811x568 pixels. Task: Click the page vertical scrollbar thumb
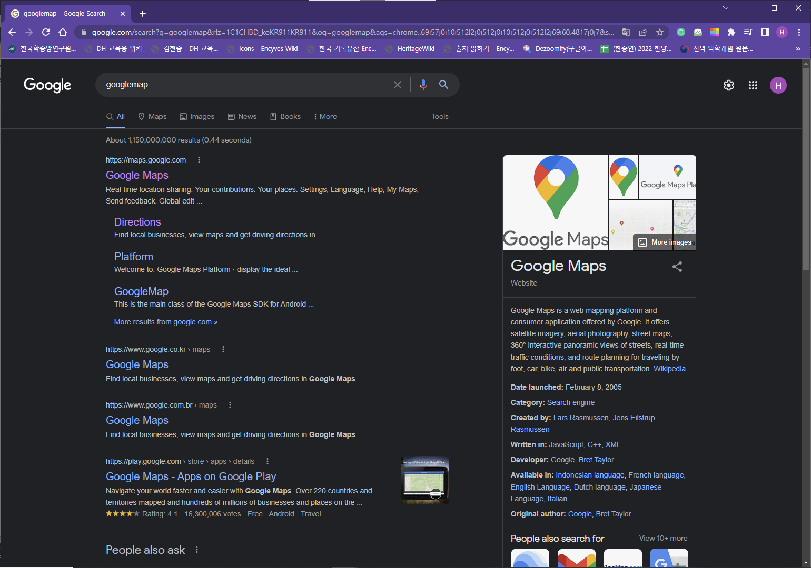[x=806, y=168]
